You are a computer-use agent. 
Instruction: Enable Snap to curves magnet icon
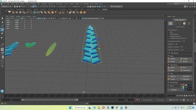point(45,6)
